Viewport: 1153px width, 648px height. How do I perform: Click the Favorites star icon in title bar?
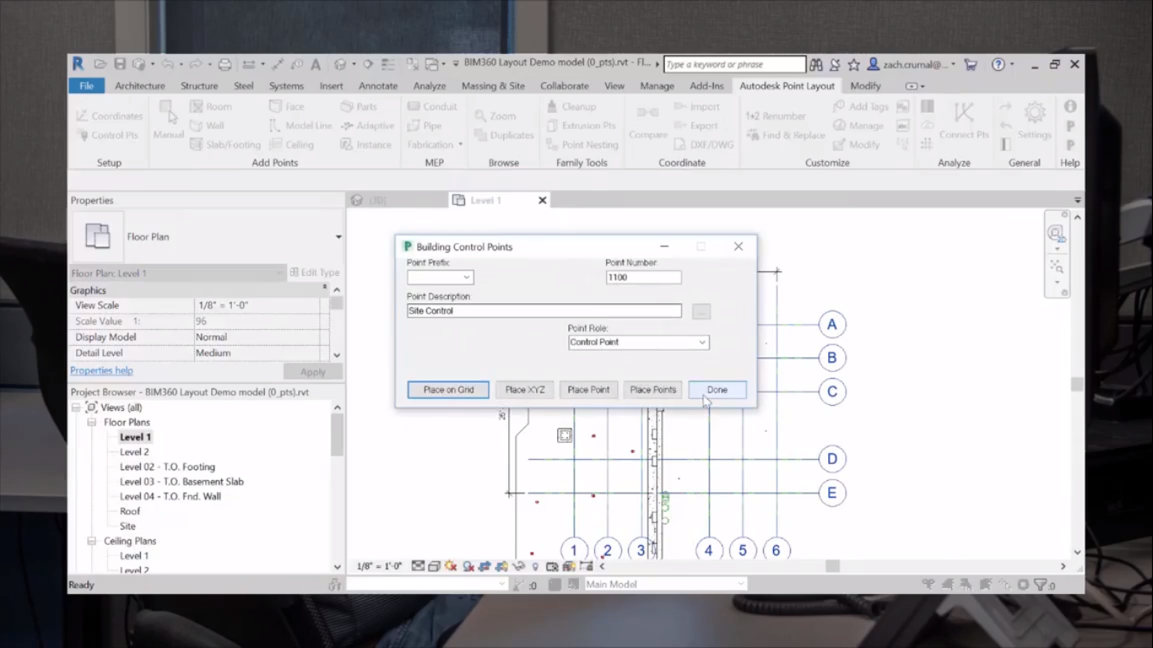coord(854,64)
